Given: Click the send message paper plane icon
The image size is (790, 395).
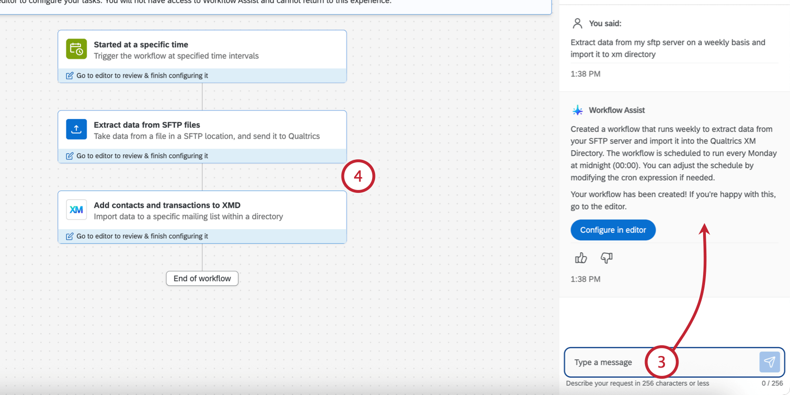Looking at the screenshot, I should [x=770, y=362].
